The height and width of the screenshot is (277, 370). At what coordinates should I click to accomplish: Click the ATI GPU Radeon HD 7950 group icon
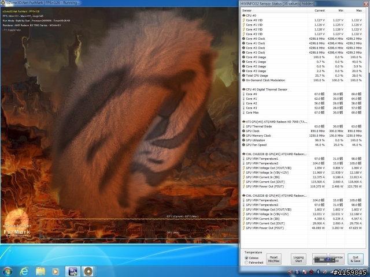coord(243,122)
